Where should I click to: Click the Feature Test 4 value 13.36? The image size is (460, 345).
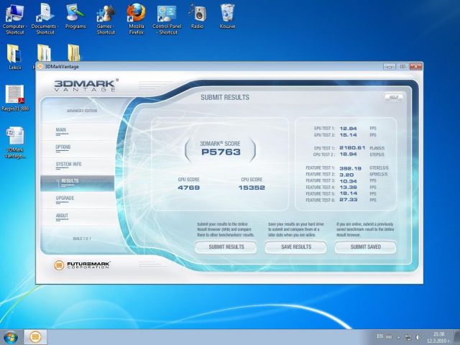(348, 187)
